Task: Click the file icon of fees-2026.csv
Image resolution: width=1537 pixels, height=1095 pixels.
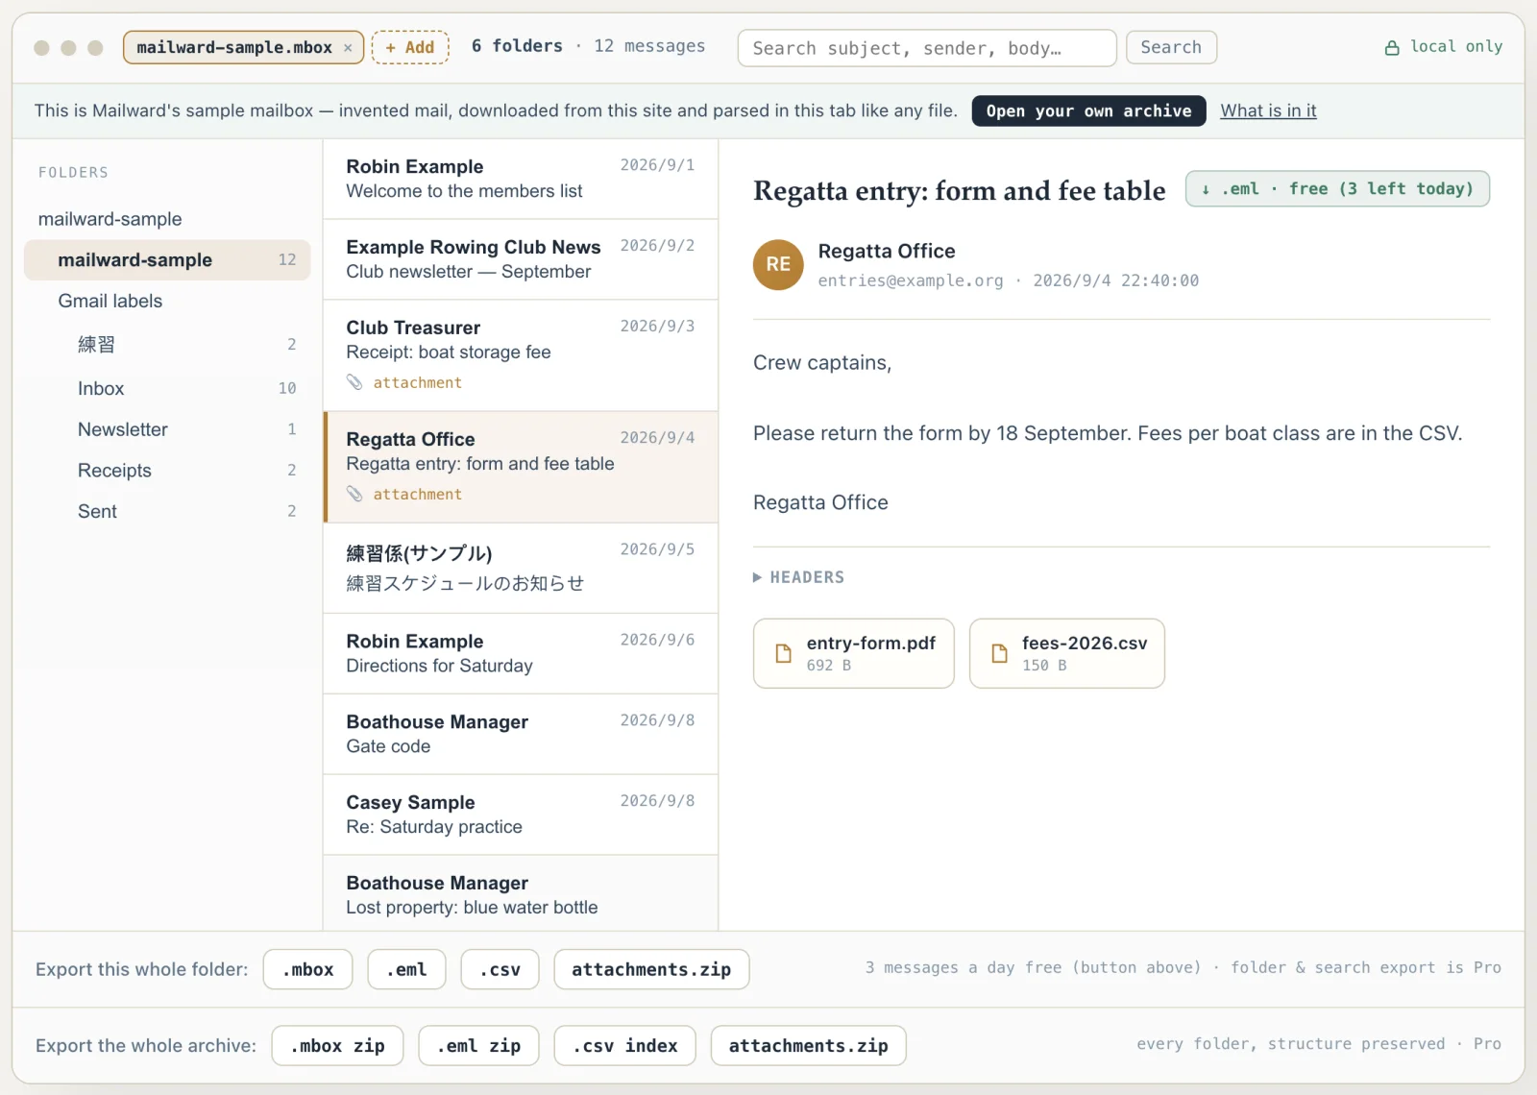Action: click(x=999, y=653)
